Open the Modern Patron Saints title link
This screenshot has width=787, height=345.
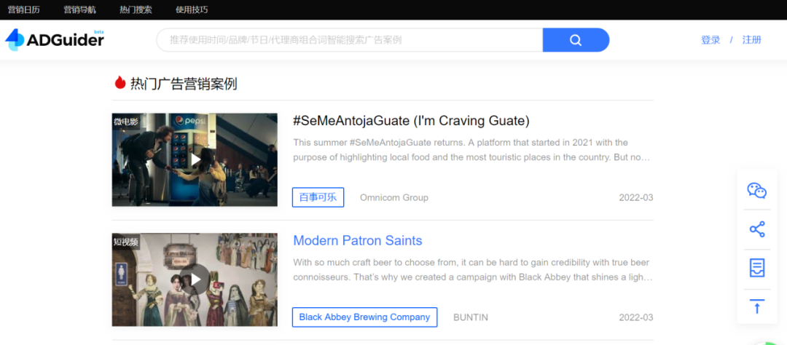tap(357, 241)
